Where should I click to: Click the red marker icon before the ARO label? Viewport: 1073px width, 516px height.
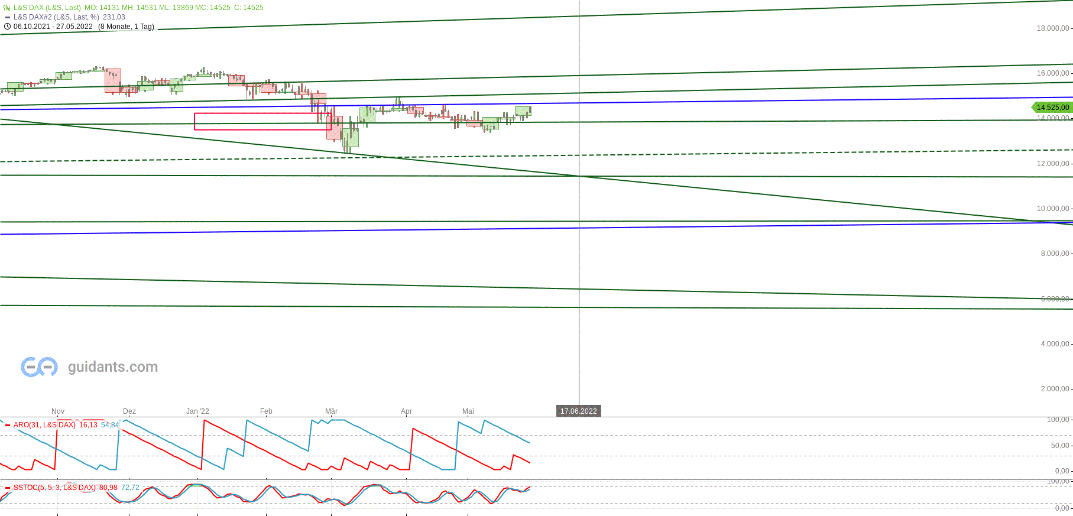point(8,425)
